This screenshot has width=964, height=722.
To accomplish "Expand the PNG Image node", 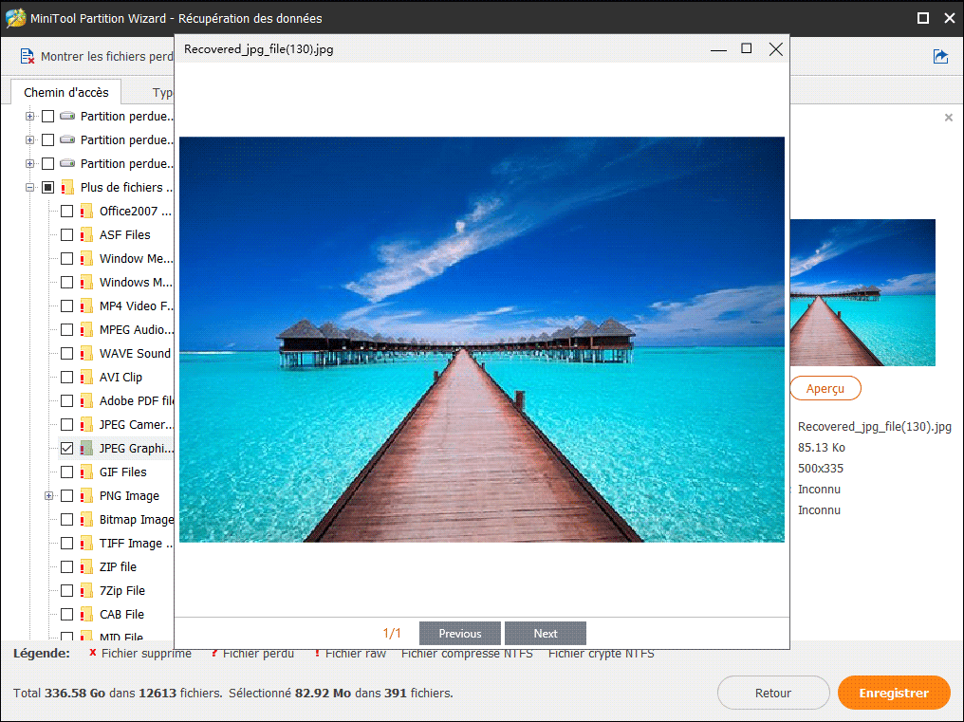I will (x=48, y=495).
